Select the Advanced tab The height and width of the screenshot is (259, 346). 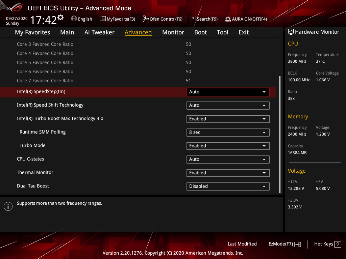point(138,32)
